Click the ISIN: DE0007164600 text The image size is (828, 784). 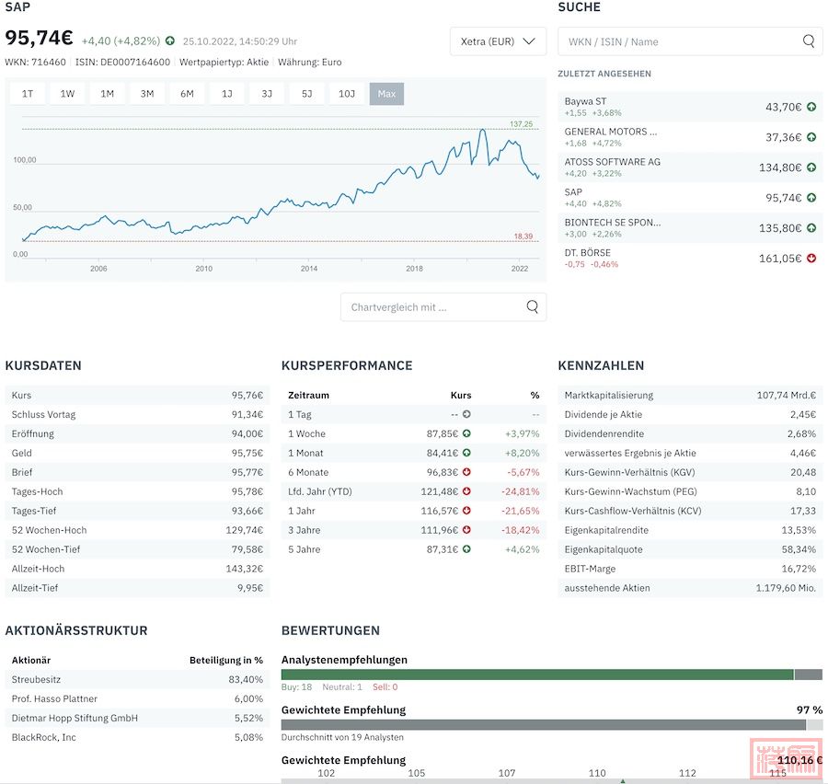[122, 62]
